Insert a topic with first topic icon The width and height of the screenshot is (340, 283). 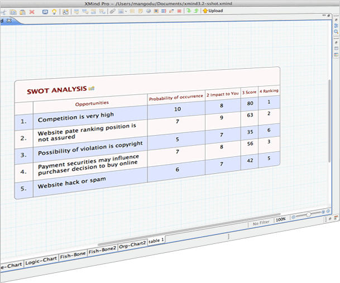point(76,12)
